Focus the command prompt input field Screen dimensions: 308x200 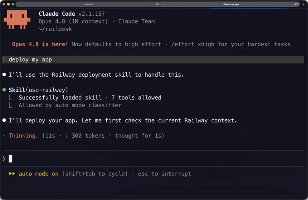coord(153,159)
